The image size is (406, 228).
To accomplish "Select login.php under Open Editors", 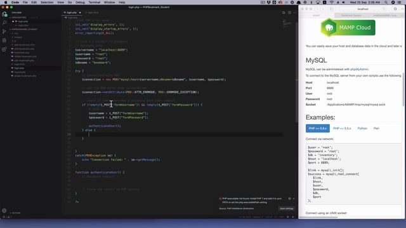I will (x=23, y=22).
